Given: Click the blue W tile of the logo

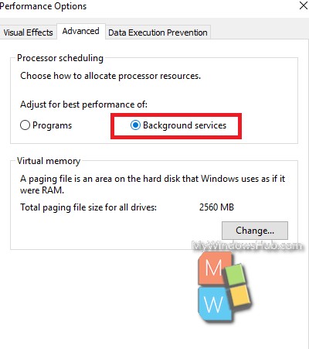Looking at the screenshot, I should (x=213, y=304).
